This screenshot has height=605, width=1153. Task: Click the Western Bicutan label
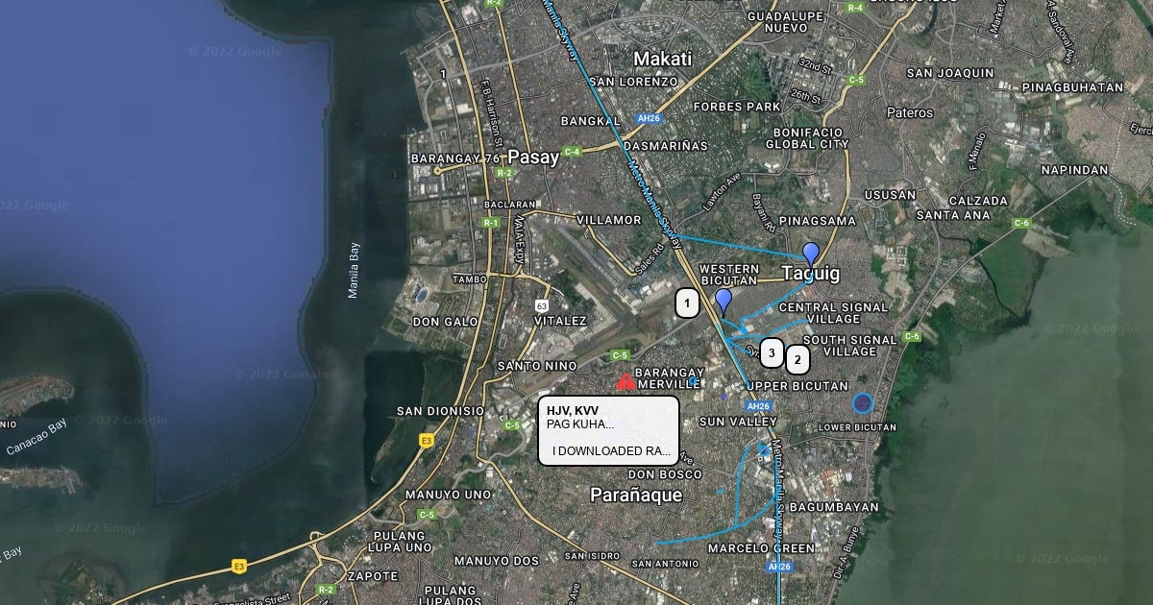tap(729, 275)
